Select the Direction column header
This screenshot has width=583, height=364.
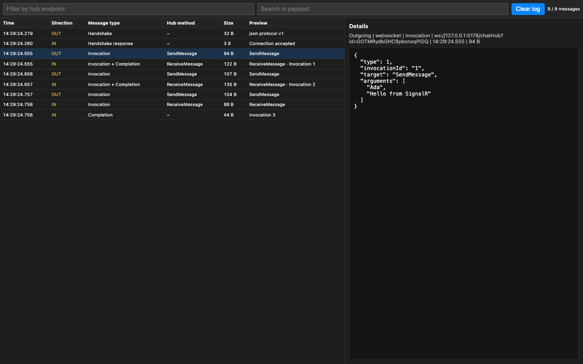(62, 23)
